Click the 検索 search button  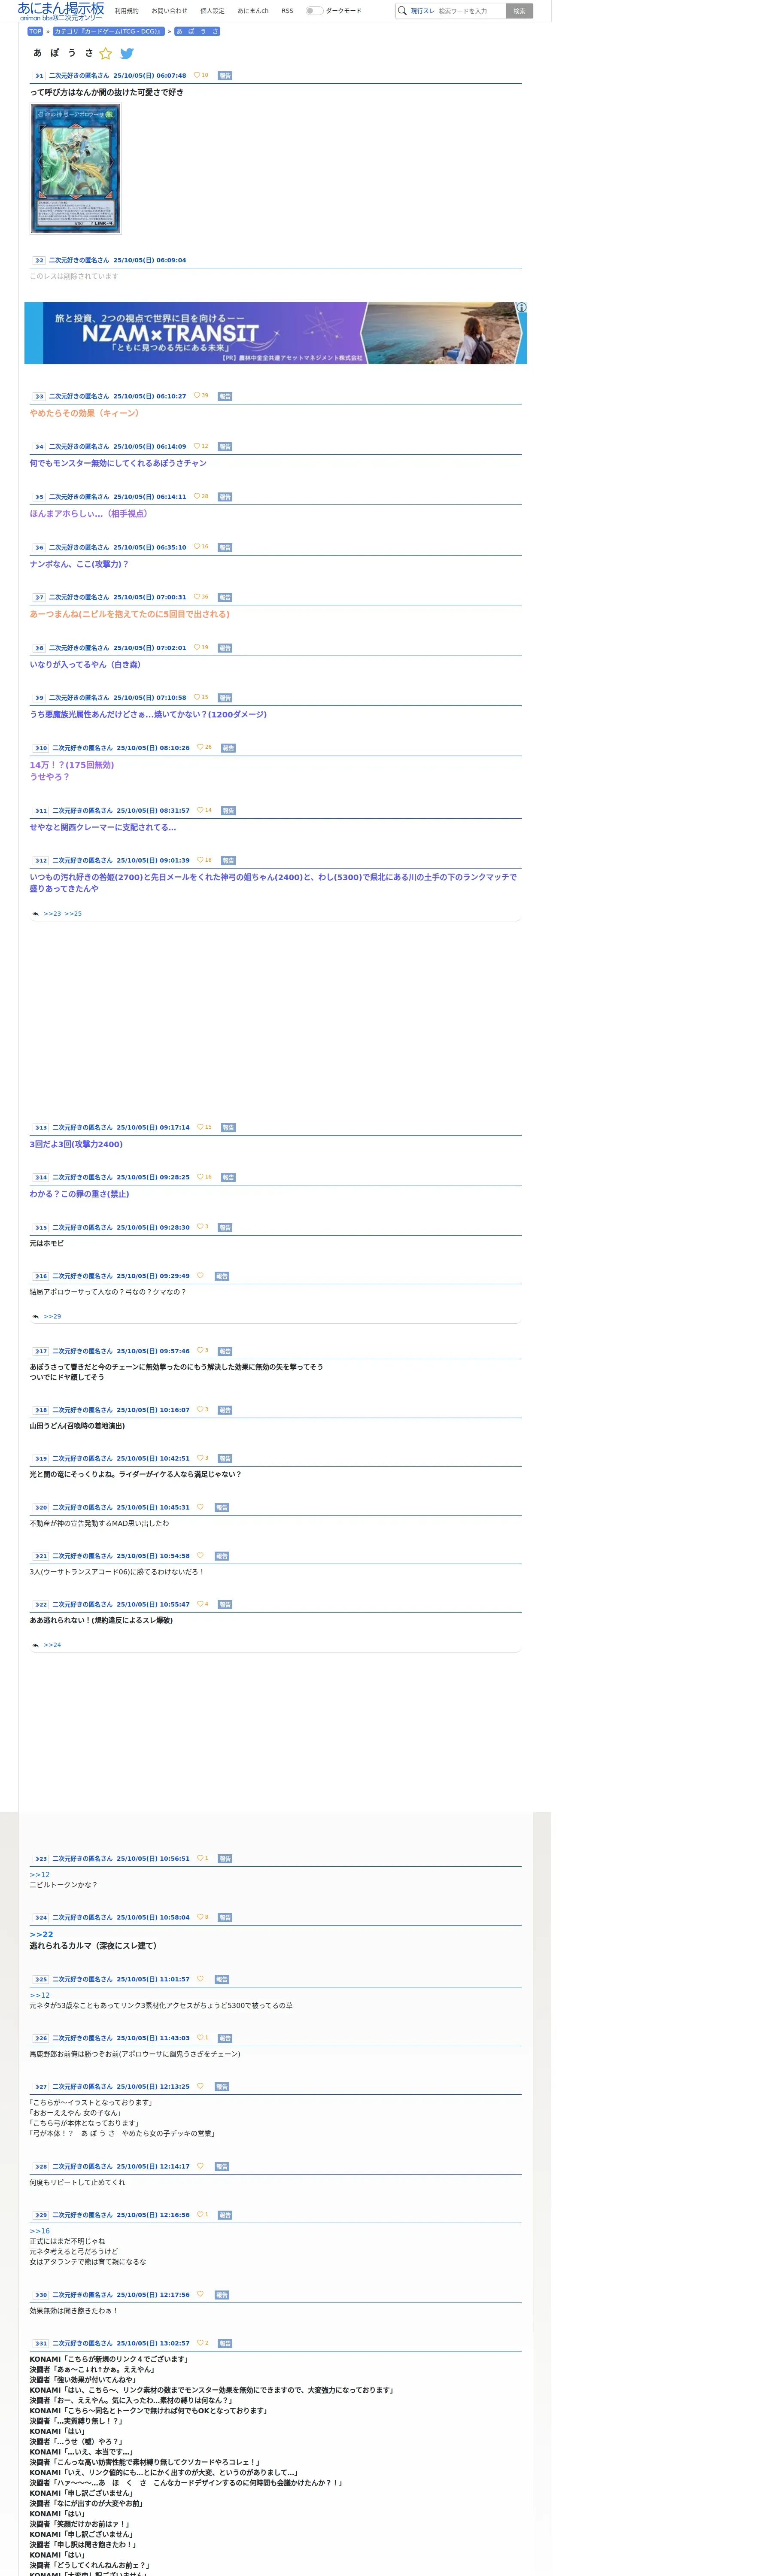click(x=519, y=11)
